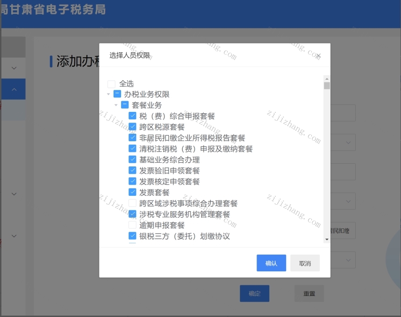This screenshot has width=401, height=317.
Task: Confirm permissions with 确认 button
Action: pos(272,263)
